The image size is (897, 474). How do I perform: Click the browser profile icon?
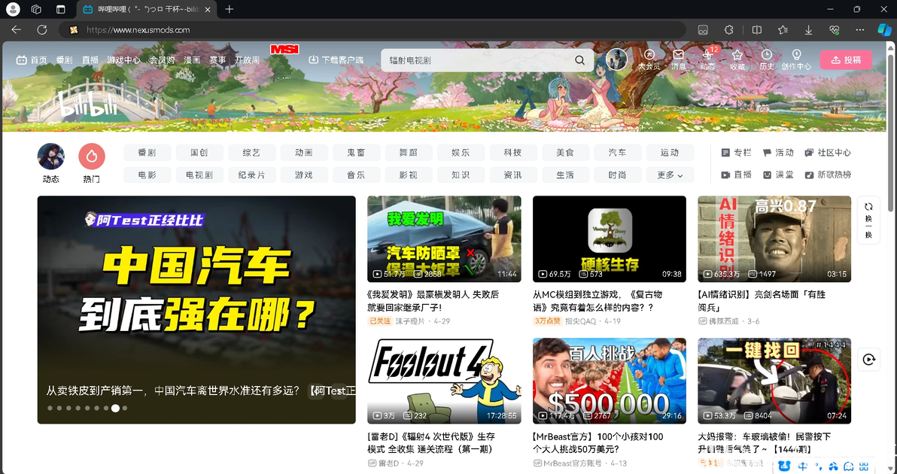pyautogui.click(x=13, y=9)
